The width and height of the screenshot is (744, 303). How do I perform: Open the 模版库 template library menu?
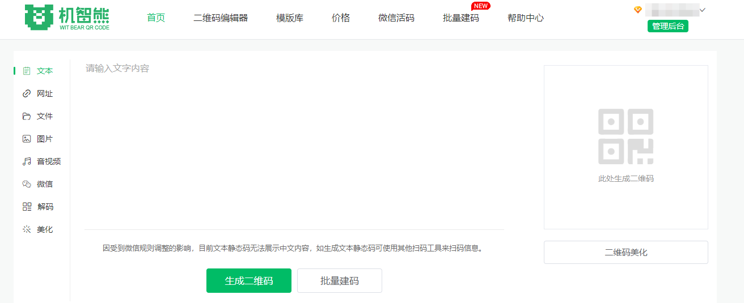point(290,18)
